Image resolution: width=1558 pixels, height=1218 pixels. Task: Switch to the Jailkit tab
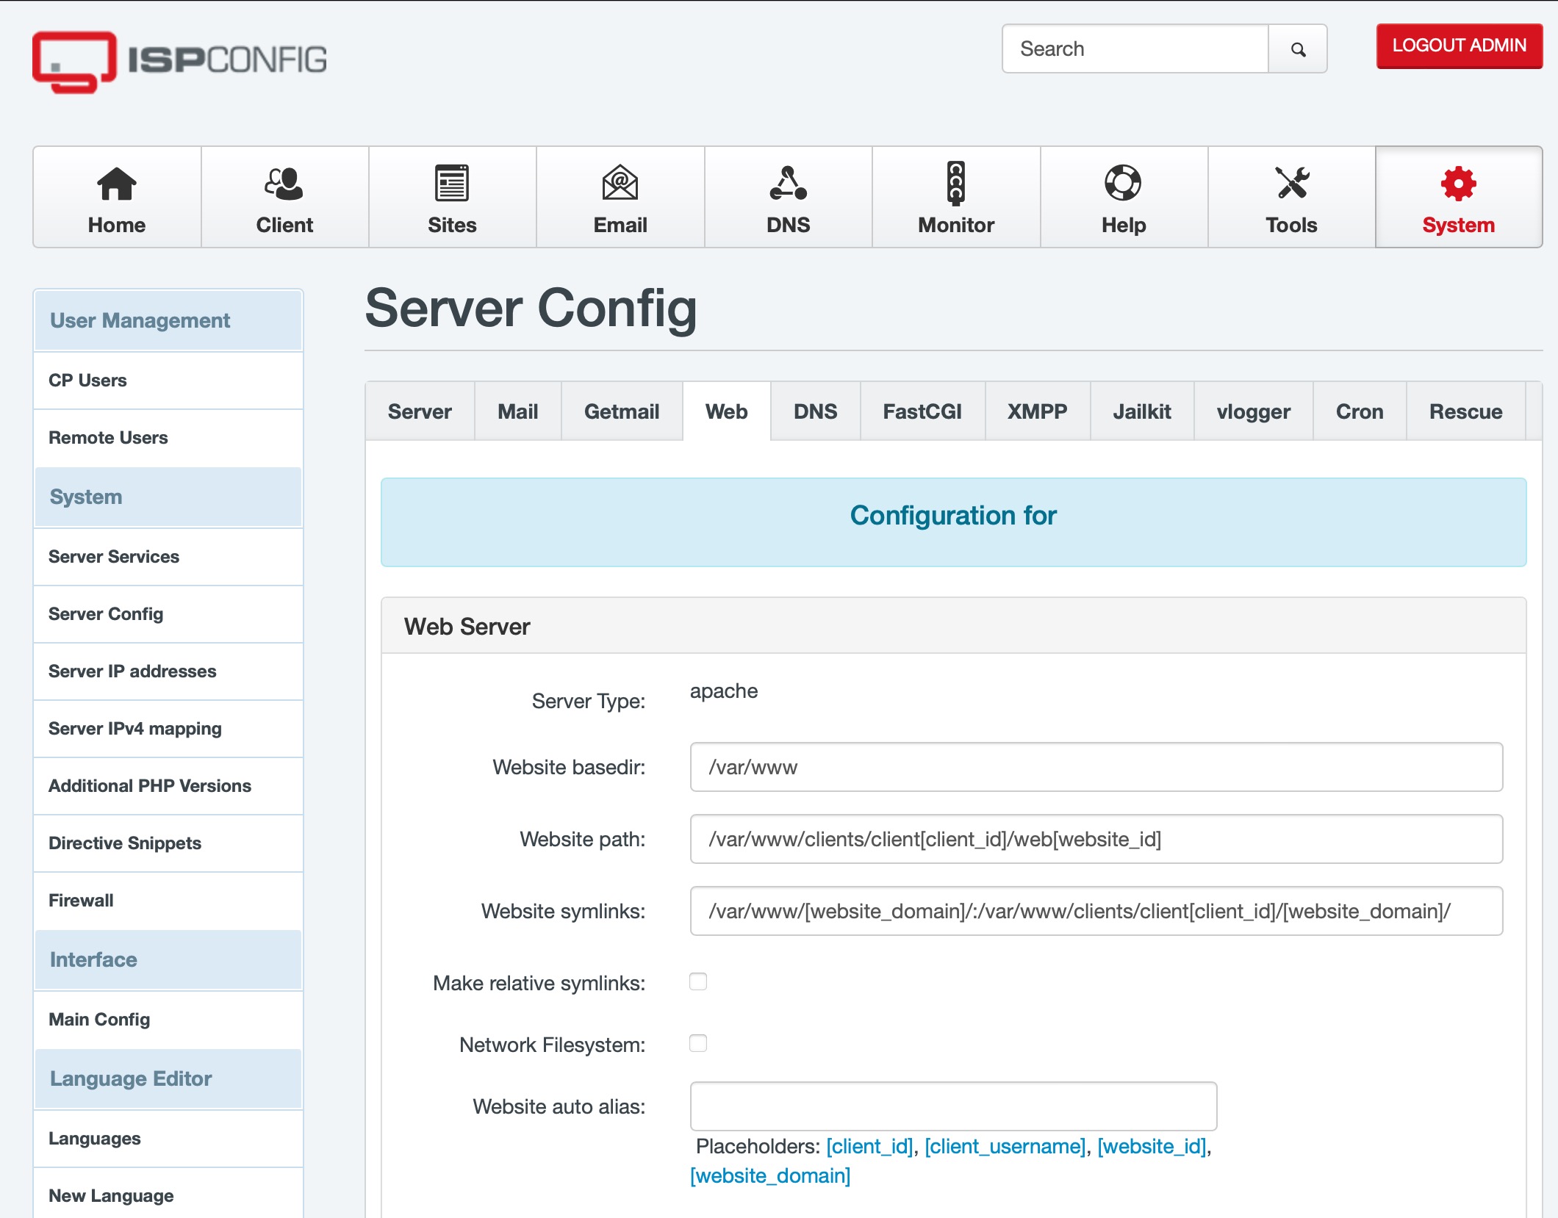pyautogui.click(x=1141, y=411)
